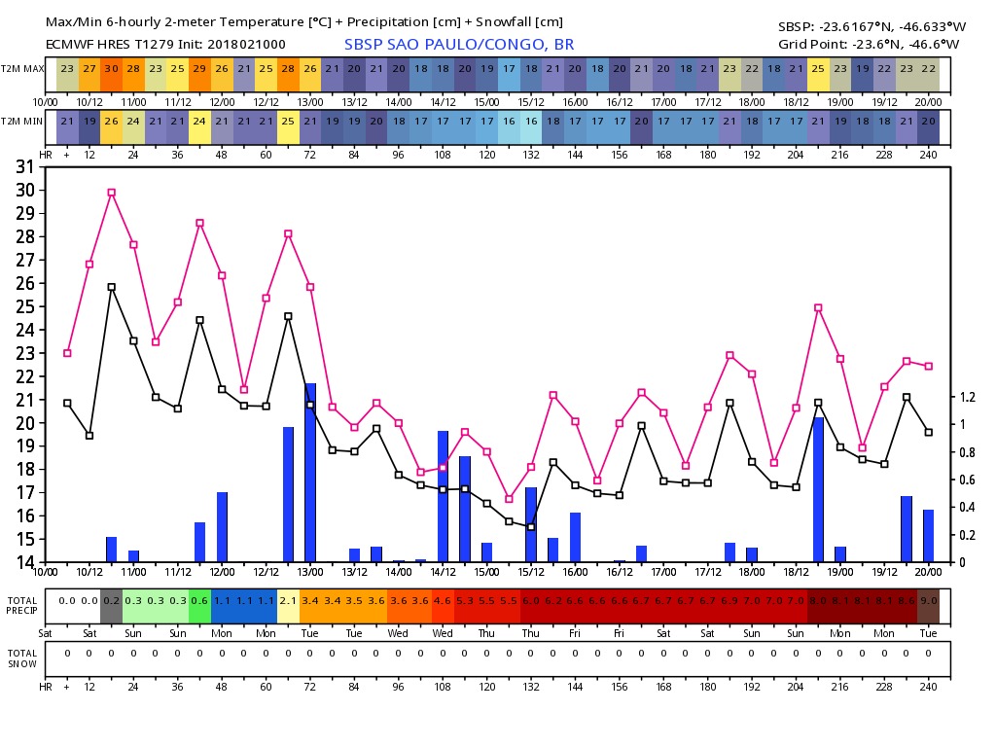Click the y-axis temperature label 31
This screenshot has height=747, width=996.
24,167
